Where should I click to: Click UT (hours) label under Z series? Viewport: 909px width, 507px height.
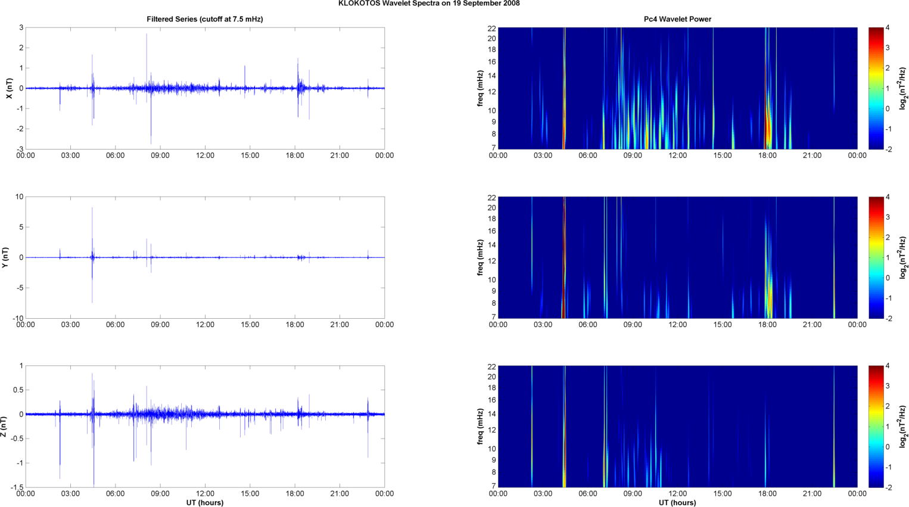(x=204, y=503)
